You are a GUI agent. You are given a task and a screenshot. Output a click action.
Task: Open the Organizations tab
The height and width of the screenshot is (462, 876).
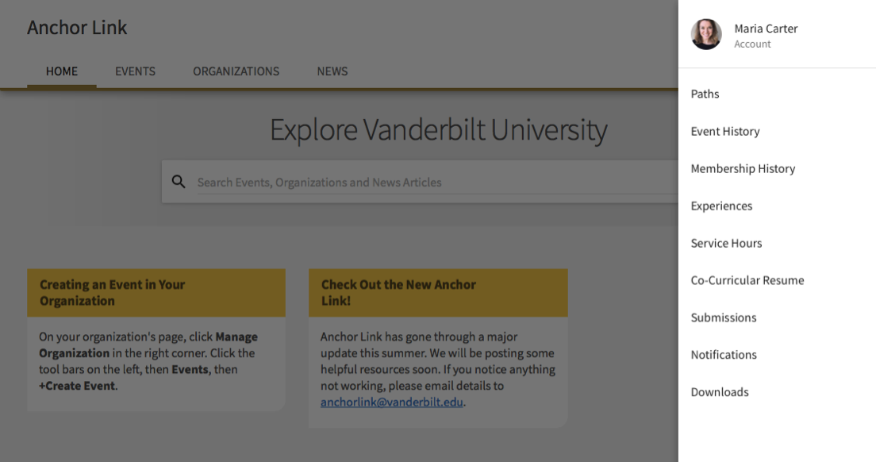pos(236,71)
